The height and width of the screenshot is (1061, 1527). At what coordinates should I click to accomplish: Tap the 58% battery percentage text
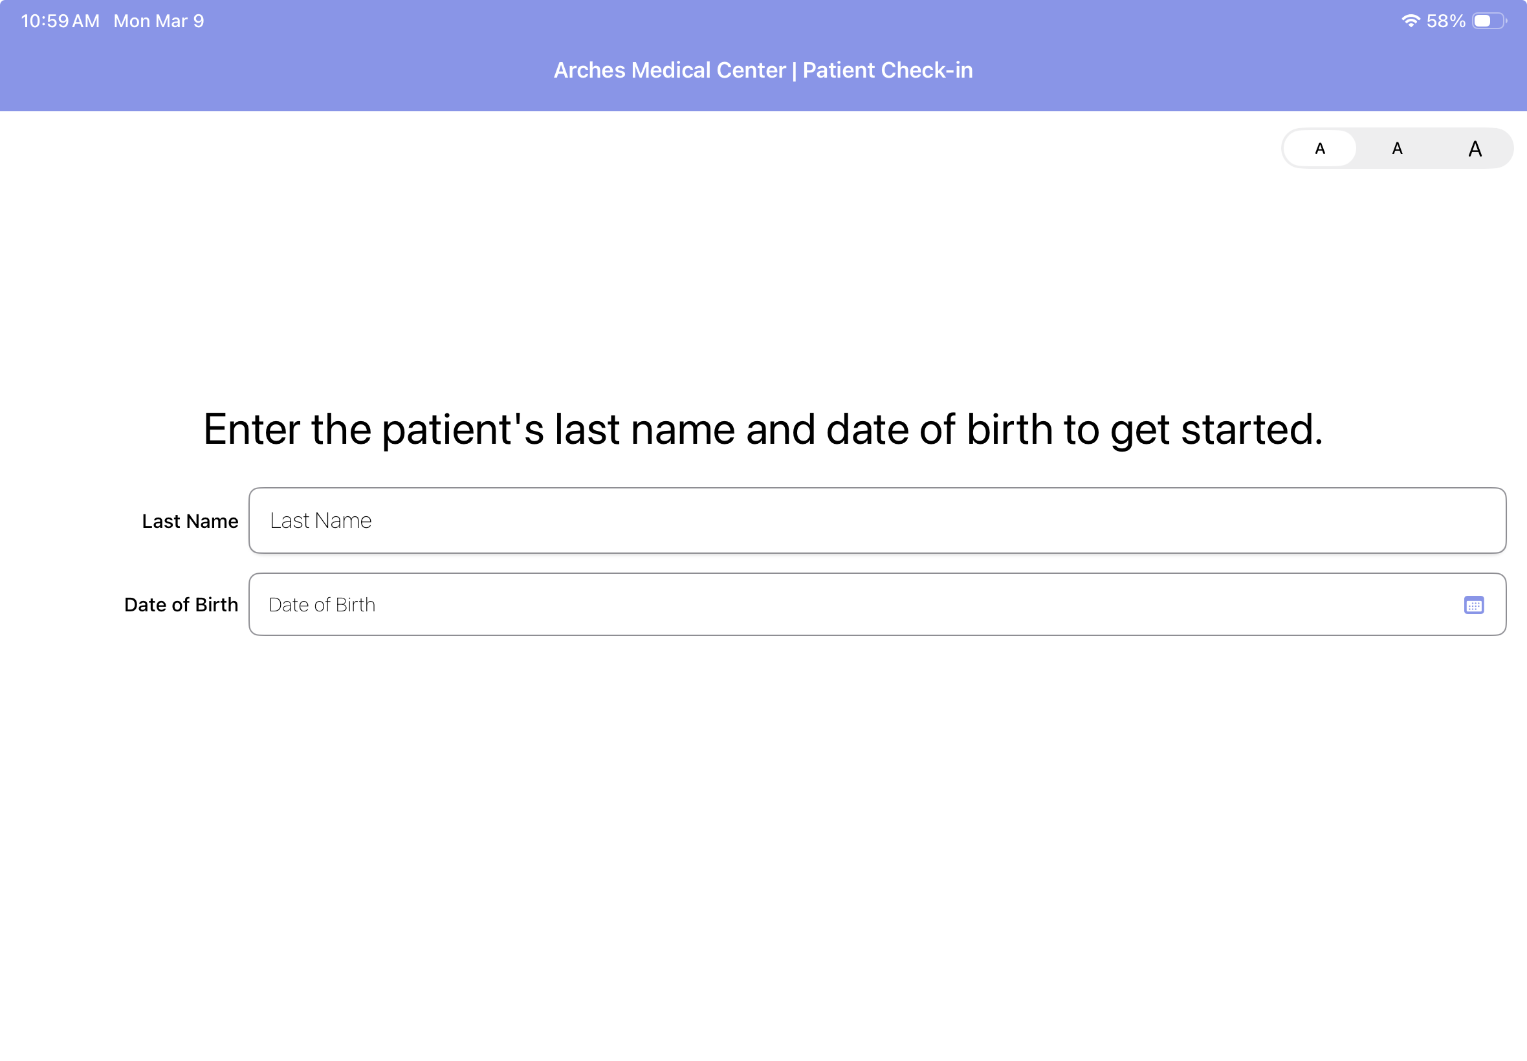point(1445,21)
